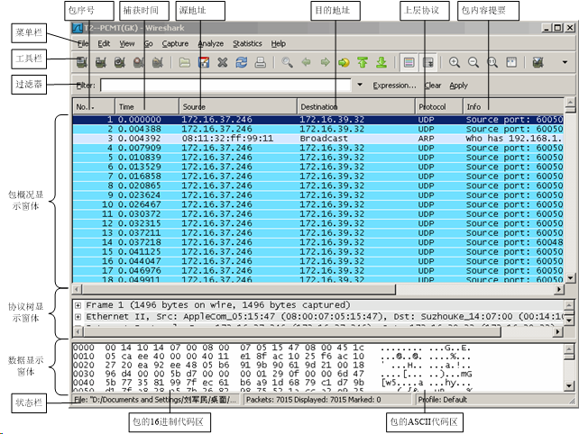Toggle packet list colorization
This screenshot has width=579, height=434.
pos(409,62)
